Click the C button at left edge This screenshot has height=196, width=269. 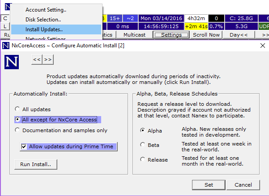(5, 18)
